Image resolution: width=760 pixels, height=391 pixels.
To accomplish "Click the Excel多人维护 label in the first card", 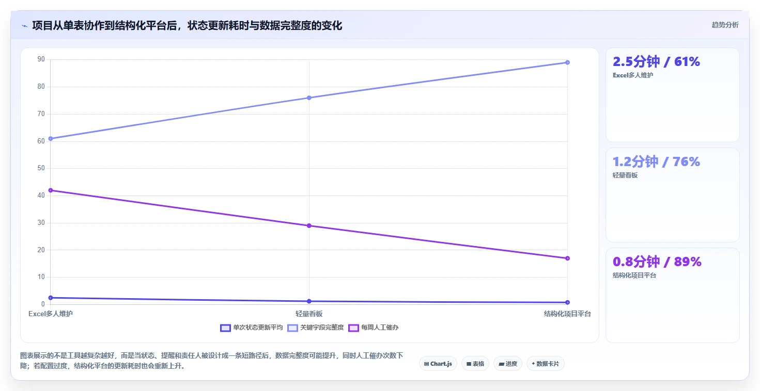I will coord(633,75).
